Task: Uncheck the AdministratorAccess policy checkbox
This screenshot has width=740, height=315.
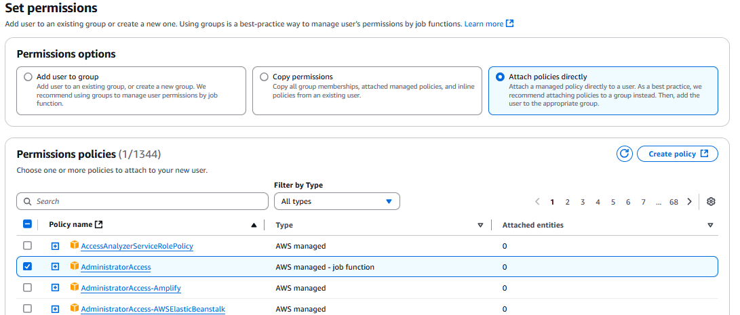Action: click(28, 267)
